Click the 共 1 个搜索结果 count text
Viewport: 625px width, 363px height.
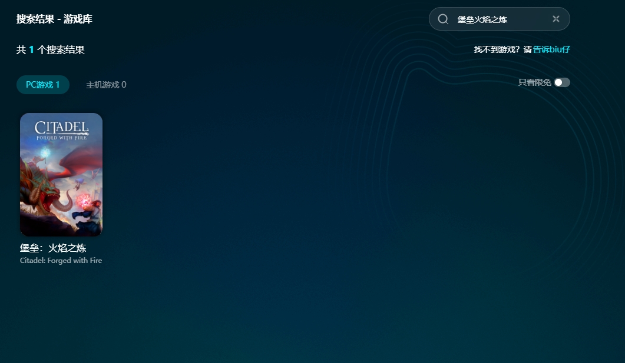[x=51, y=50]
